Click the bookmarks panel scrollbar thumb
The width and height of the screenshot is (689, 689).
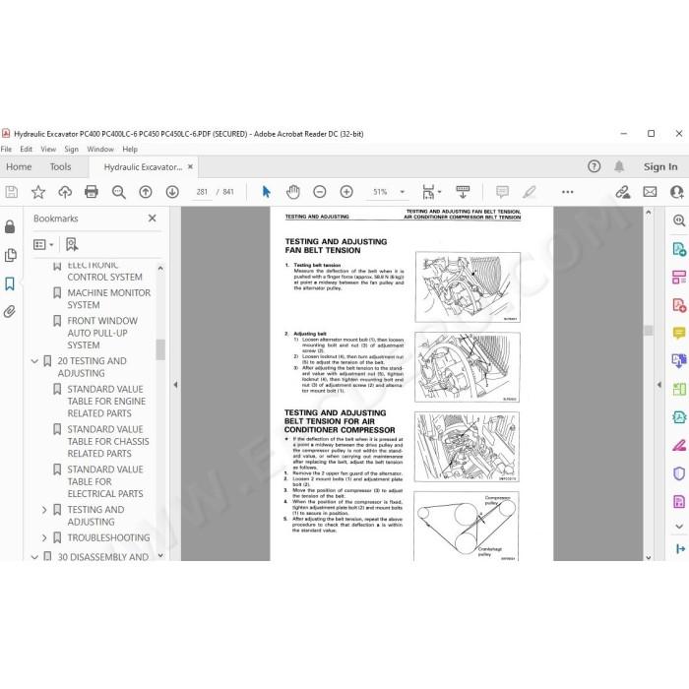[160, 350]
